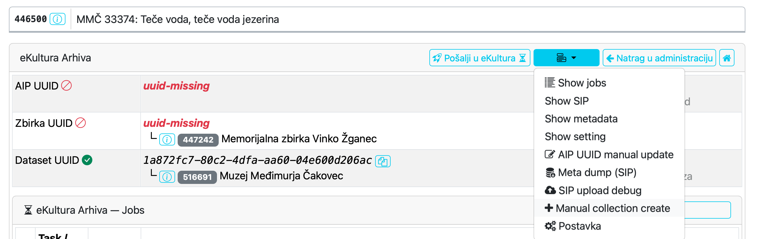Click the home icon in the top right

[x=727, y=58]
